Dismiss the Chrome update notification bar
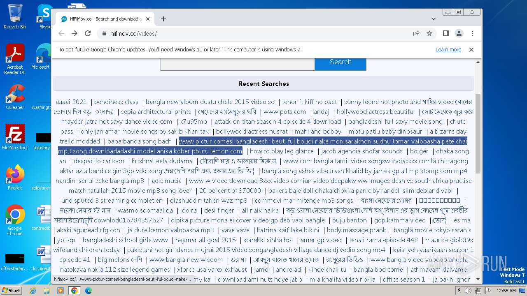527x296 pixels. coord(471,50)
